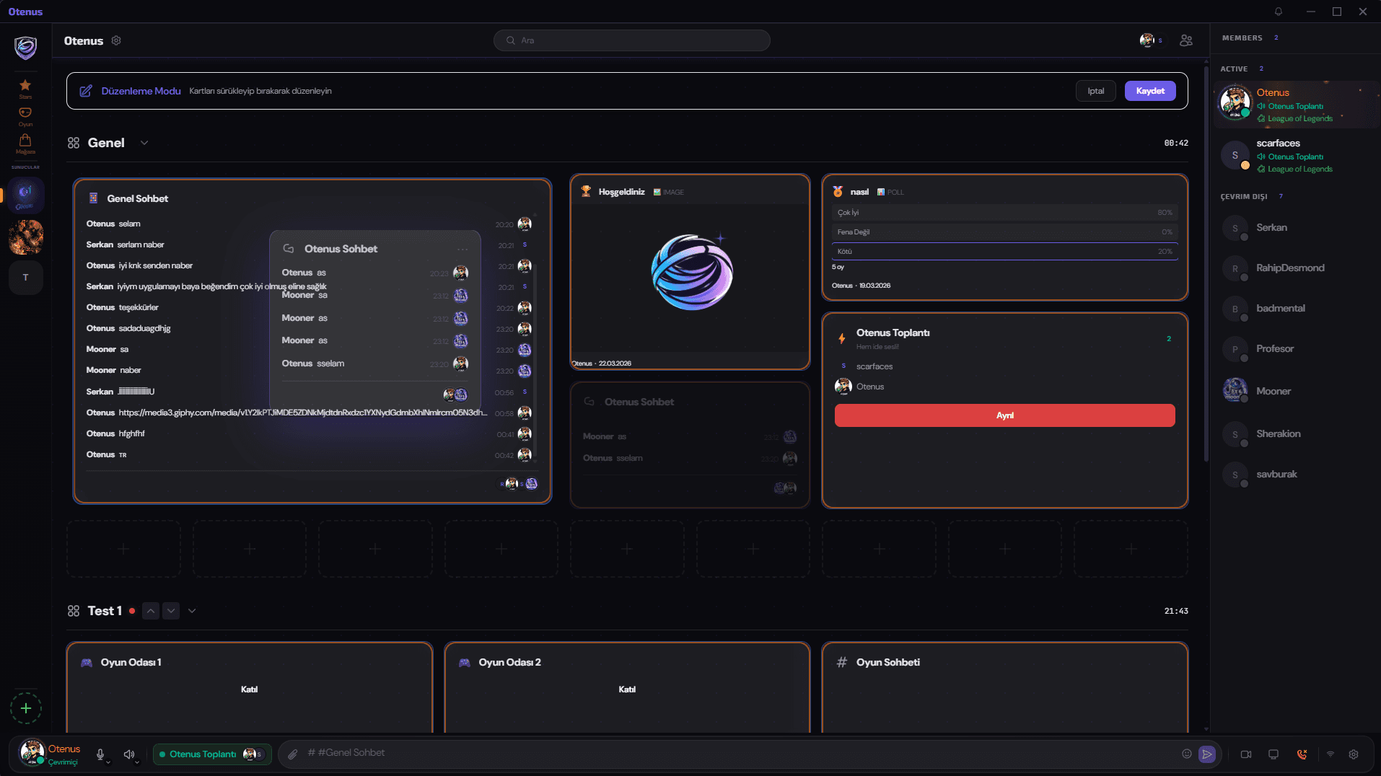Click the Oyun gamepad icon
This screenshot has height=776, width=1381.
click(x=25, y=115)
